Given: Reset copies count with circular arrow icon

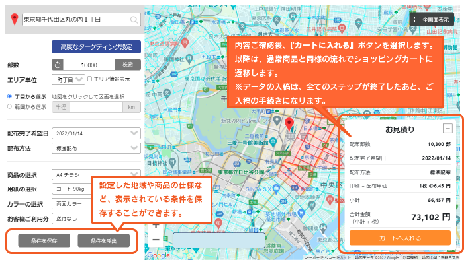Looking at the screenshot, I should point(58,65).
